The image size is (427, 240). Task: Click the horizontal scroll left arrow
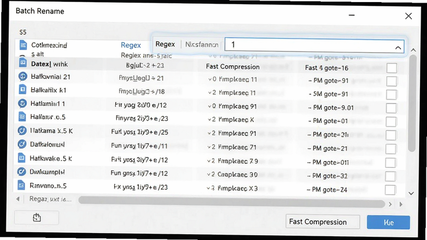[18, 199]
